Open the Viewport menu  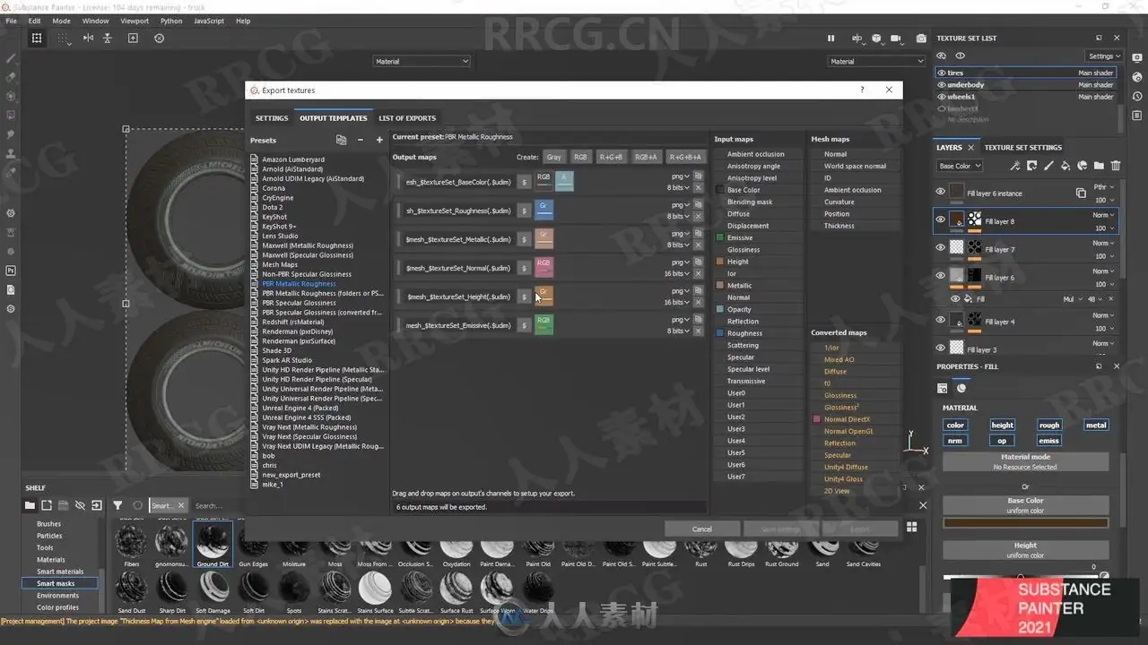click(x=135, y=21)
